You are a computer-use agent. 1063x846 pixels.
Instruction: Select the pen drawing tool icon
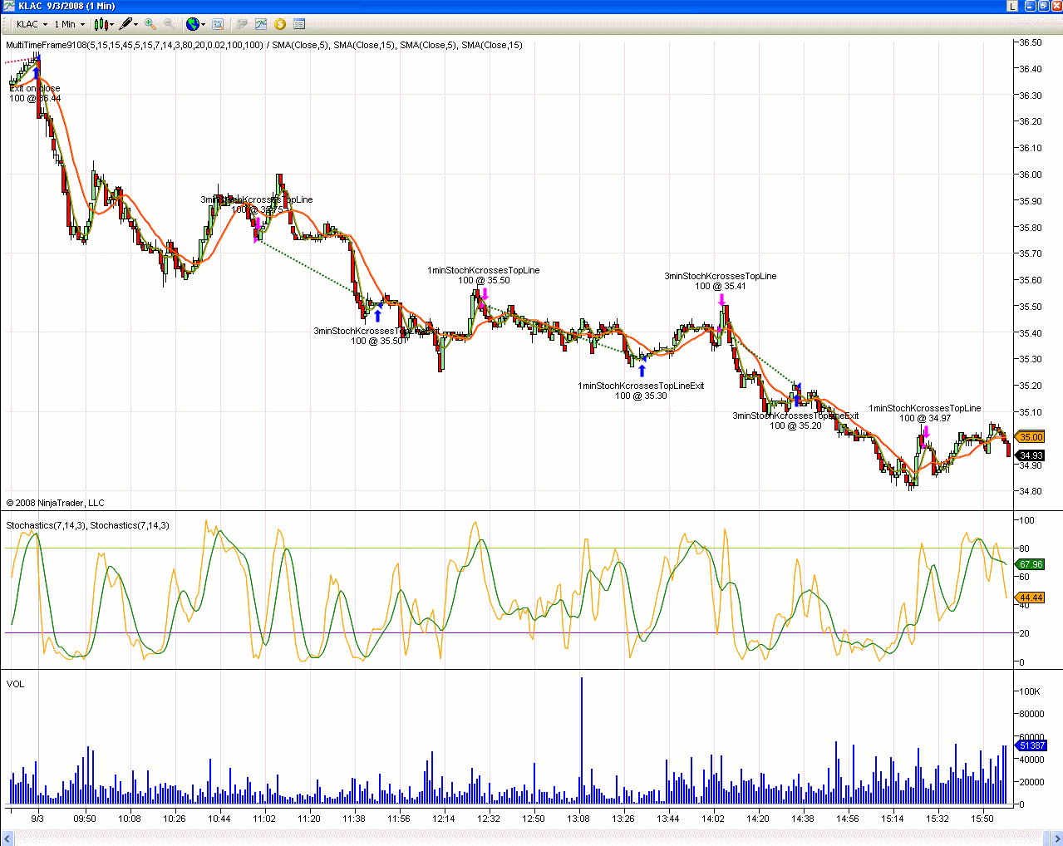click(x=125, y=24)
